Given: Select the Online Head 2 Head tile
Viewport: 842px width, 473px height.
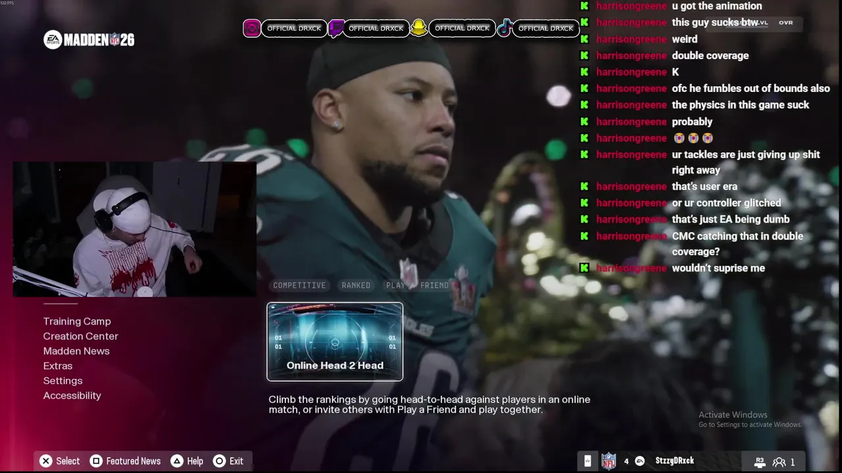Looking at the screenshot, I should coord(335,342).
